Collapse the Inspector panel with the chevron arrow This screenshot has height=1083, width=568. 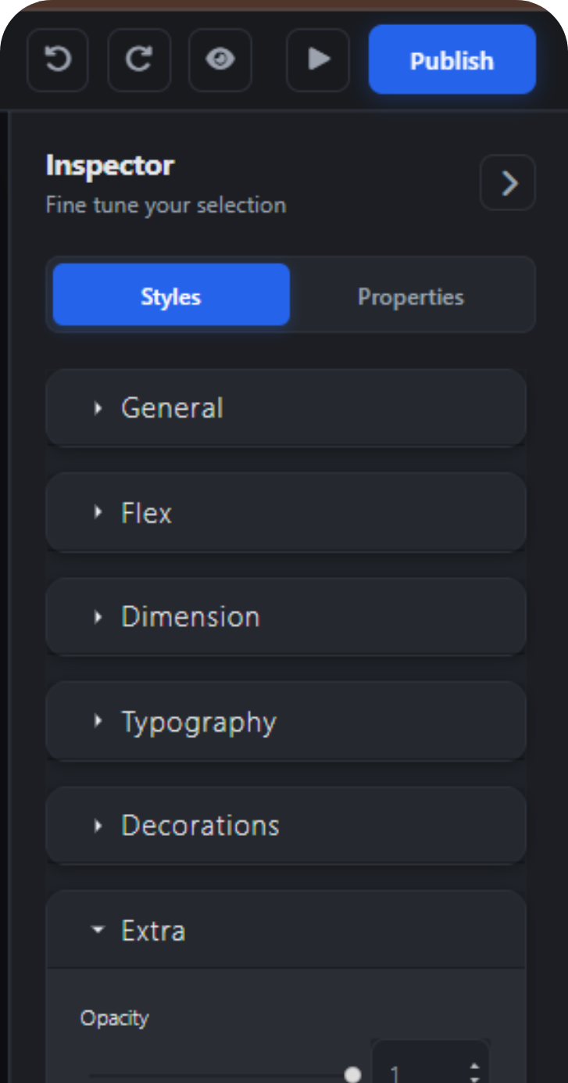click(x=507, y=182)
